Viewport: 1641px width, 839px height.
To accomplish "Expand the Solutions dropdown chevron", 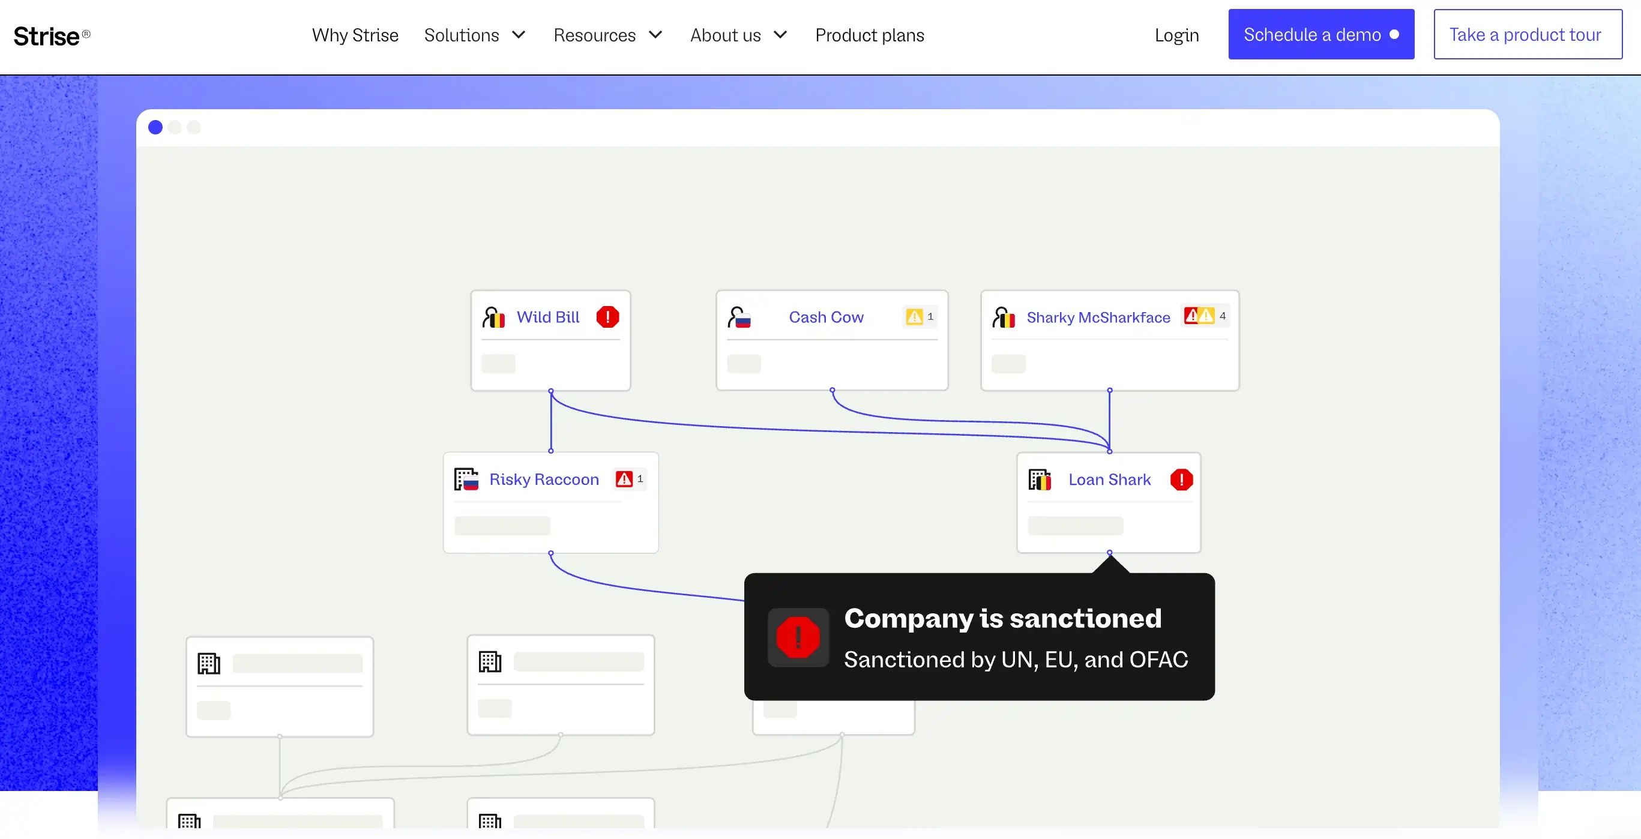I will pyautogui.click(x=519, y=35).
